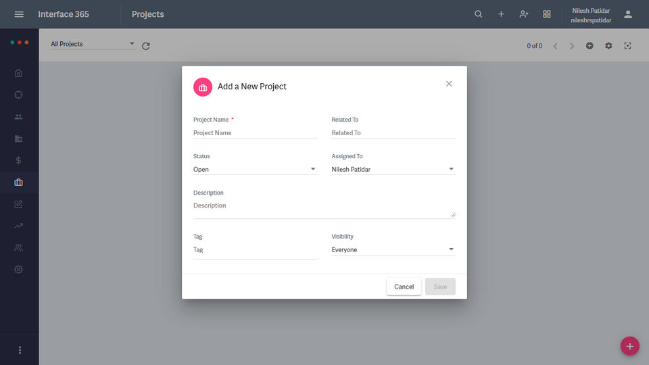The image size is (649, 365).
Task: Open the user profile avatar icon
Action: tap(628, 14)
